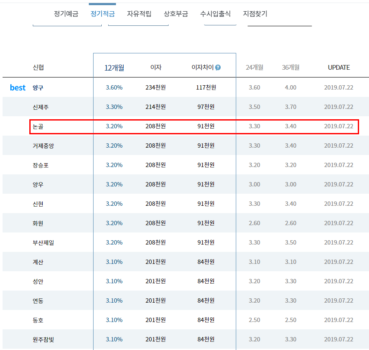Select the 신현 branch name
This screenshot has width=369, height=350.
click(x=38, y=204)
